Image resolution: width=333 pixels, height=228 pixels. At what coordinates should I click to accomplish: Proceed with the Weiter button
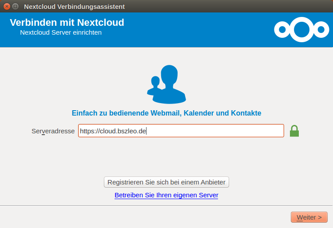click(309, 217)
